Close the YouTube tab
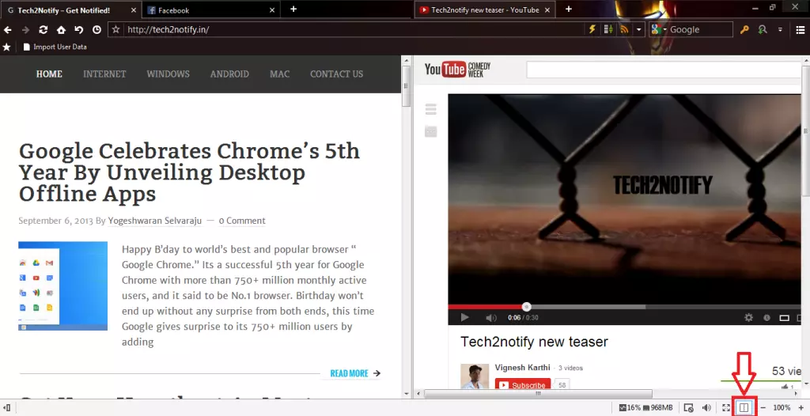This screenshot has height=416, width=810. (x=547, y=9)
